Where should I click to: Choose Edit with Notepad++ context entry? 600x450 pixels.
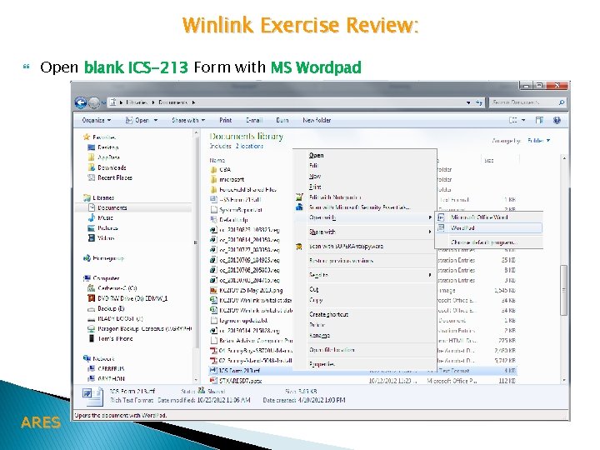335,197
